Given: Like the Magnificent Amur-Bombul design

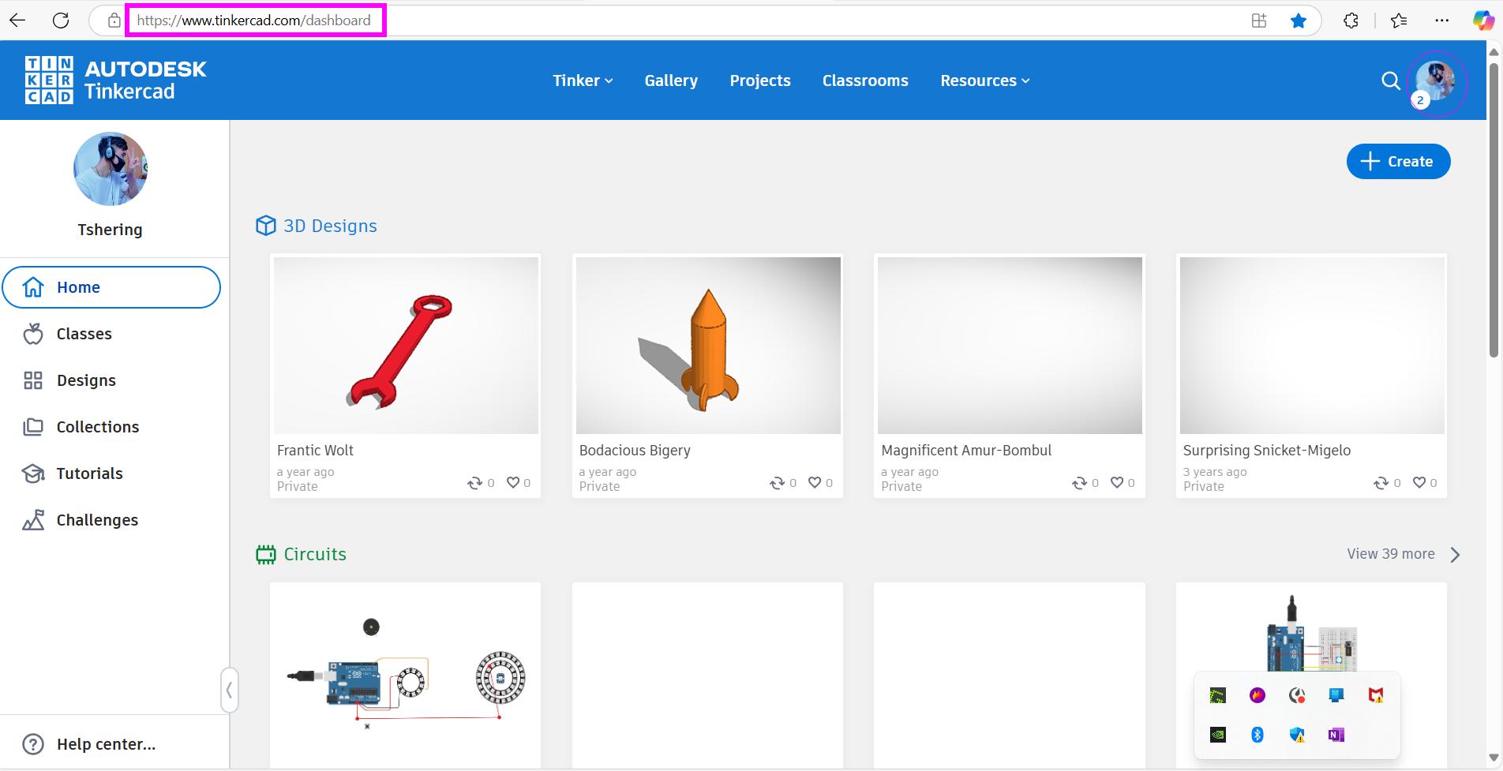Looking at the screenshot, I should coord(1117,482).
